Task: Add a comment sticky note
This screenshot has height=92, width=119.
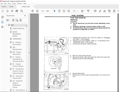Action: 95,11
